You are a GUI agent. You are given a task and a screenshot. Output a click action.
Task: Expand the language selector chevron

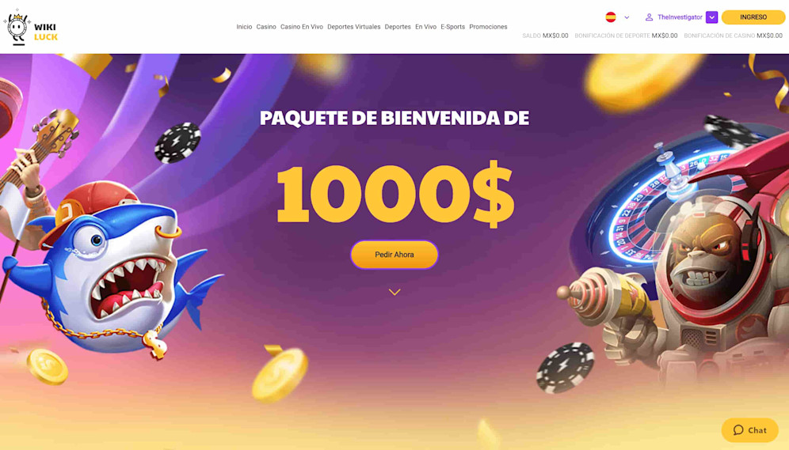click(x=627, y=17)
